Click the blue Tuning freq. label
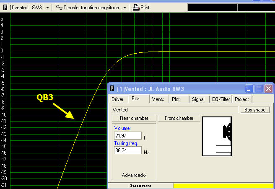 126,143
